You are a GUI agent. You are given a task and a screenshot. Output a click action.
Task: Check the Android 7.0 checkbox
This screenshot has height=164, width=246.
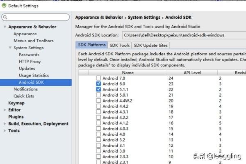(x=98, y=78)
